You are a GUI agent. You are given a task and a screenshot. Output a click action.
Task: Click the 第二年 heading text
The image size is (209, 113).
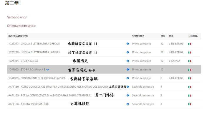coord(13,3)
